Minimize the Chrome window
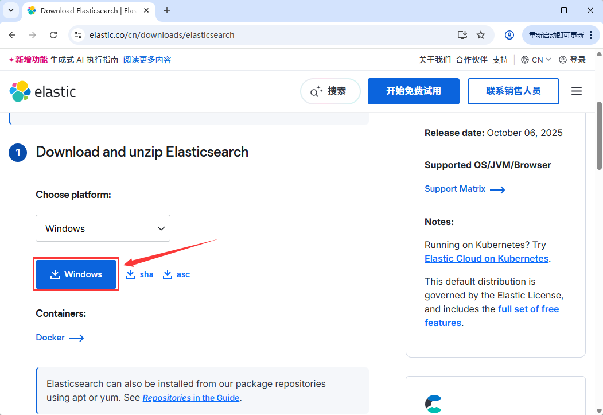The height and width of the screenshot is (415, 603). click(538, 10)
